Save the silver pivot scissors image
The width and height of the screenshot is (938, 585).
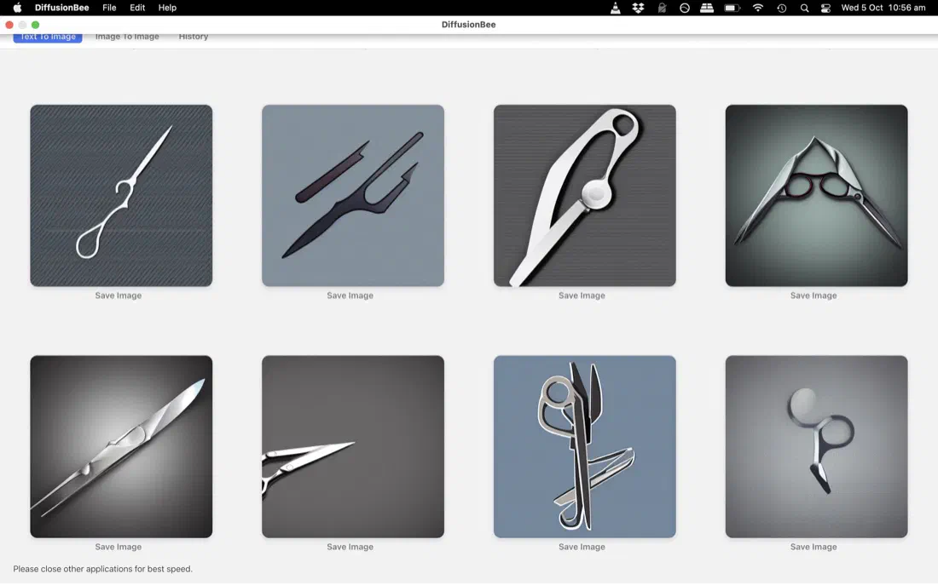click(x=582, y=295)
